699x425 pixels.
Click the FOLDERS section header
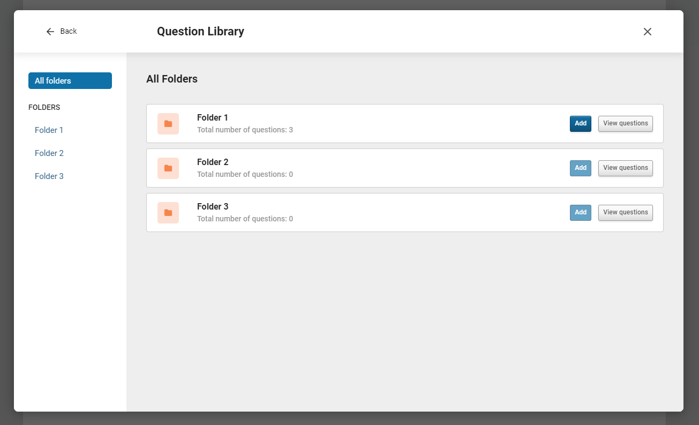pyautogui.click(x=44, y=107)
